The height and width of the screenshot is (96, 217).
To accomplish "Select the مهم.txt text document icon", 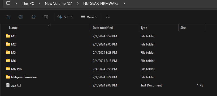I will (x=8, y=85).
